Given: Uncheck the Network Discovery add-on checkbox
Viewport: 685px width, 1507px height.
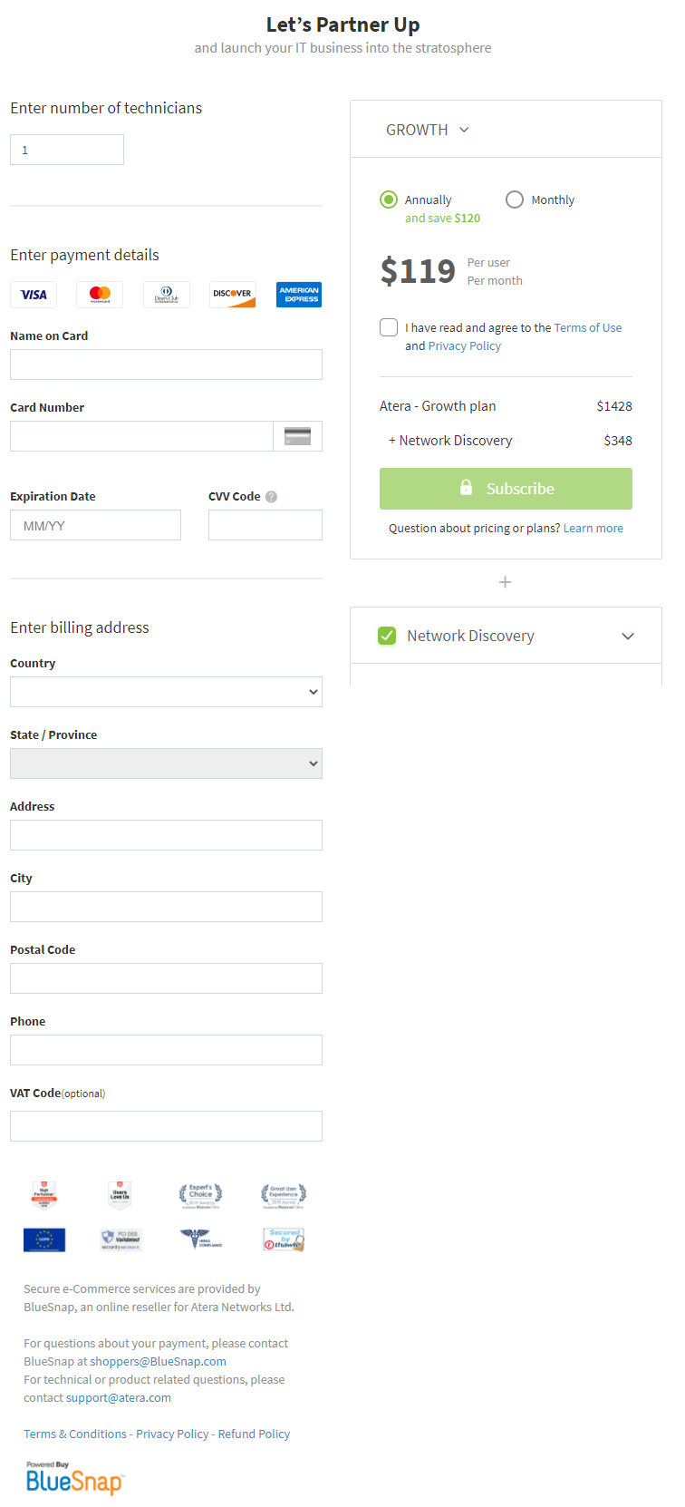Looking at the screenshot, I should tap(387, 636).
